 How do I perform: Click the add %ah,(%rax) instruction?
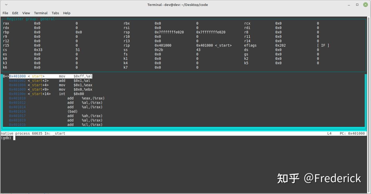point(85,116)
